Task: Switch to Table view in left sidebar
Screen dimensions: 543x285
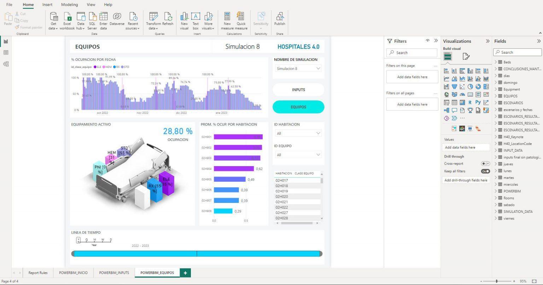Action: (6, 52)
